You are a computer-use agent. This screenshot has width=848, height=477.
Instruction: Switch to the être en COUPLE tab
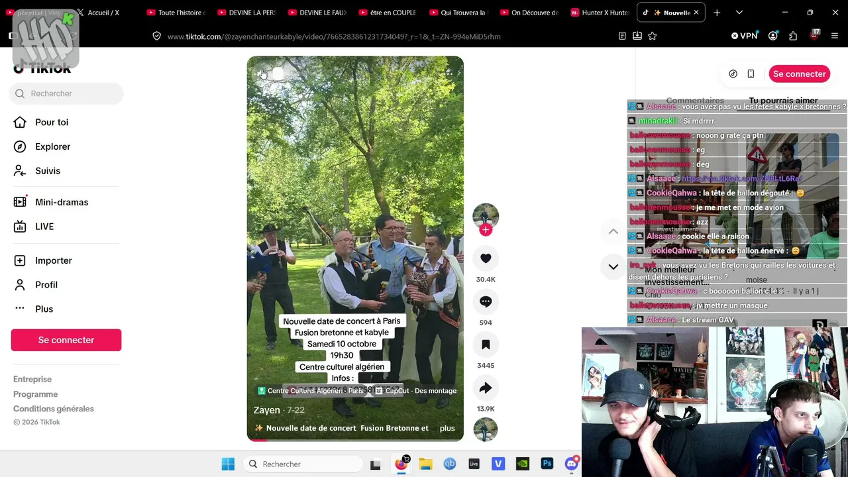388,13
